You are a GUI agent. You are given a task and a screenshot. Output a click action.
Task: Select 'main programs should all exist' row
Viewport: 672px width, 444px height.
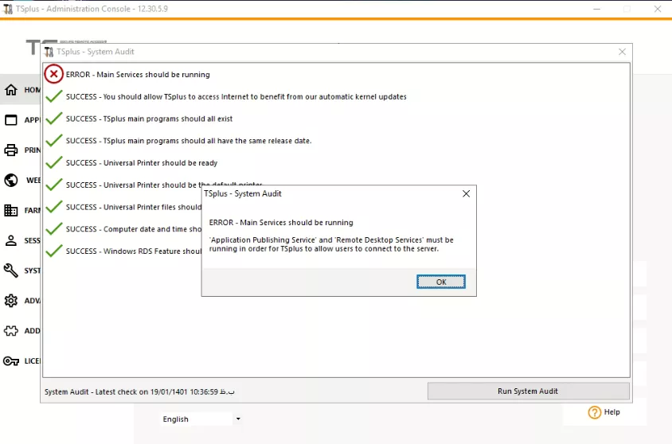[x=149, y=119]
